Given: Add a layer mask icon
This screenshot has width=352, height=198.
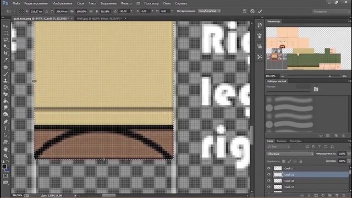Looking at the screenshot, I should pos(316,196).
